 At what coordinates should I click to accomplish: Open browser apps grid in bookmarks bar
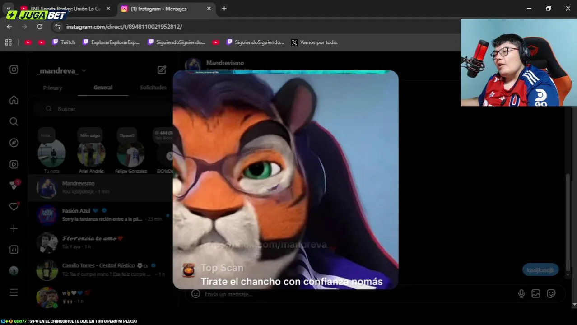(x=8, y=42)
